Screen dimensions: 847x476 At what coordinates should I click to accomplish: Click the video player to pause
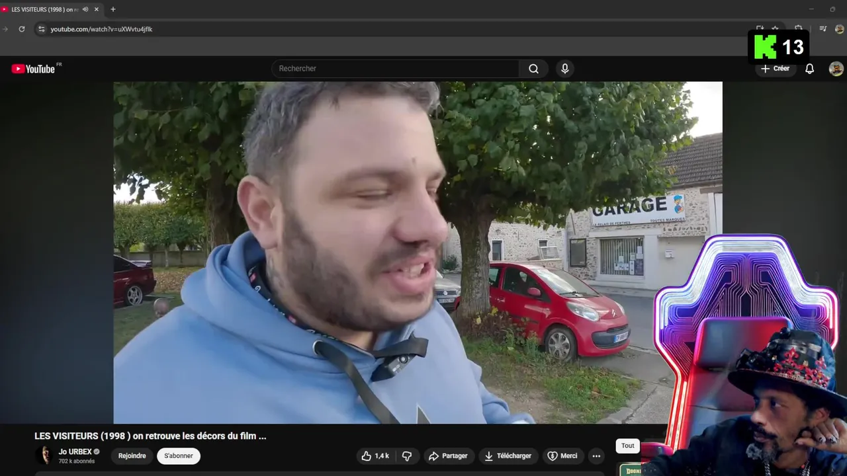click(418, 253)
